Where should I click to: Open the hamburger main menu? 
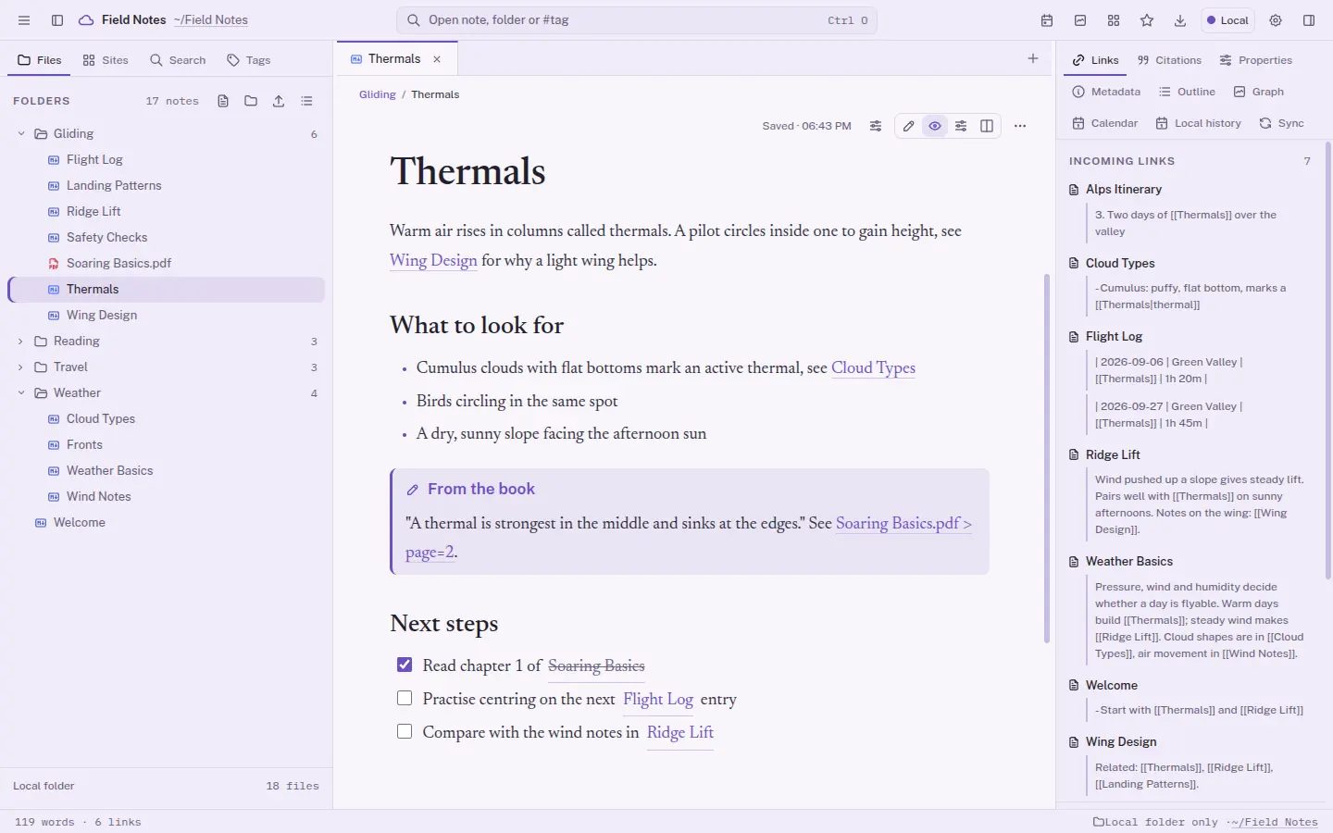24,20
